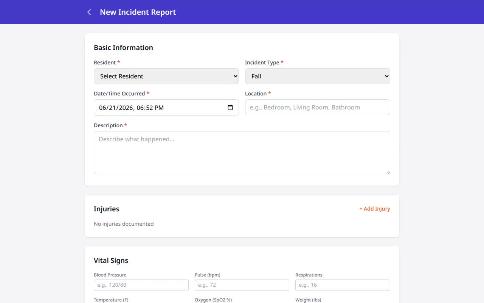Click the New Incident Report title
Viewport: 484px width, 303px height.
point(138,12)
